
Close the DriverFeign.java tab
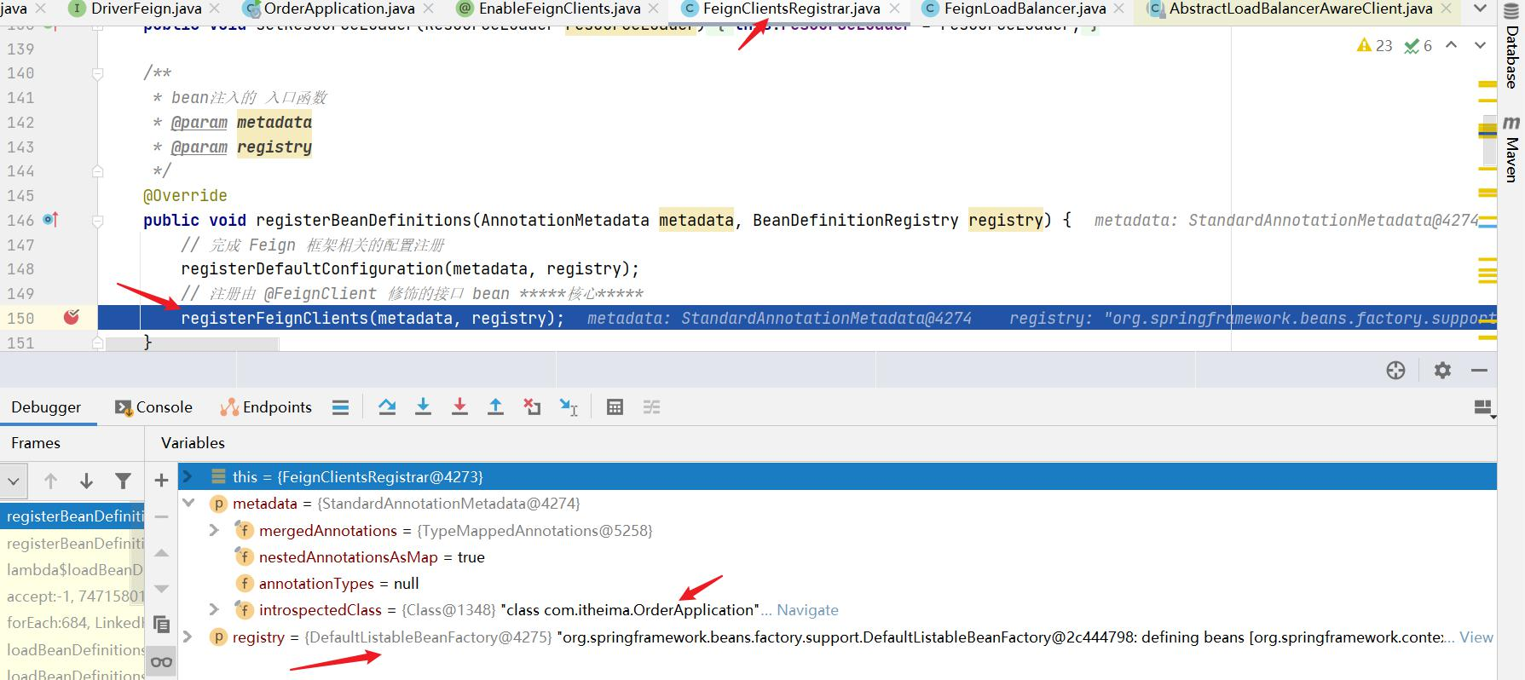[214, 9]
